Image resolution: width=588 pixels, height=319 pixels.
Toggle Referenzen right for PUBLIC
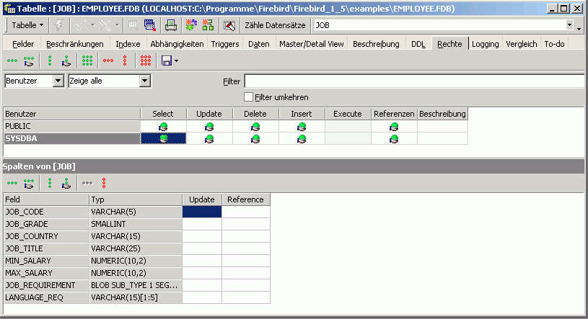click(394, 127)
